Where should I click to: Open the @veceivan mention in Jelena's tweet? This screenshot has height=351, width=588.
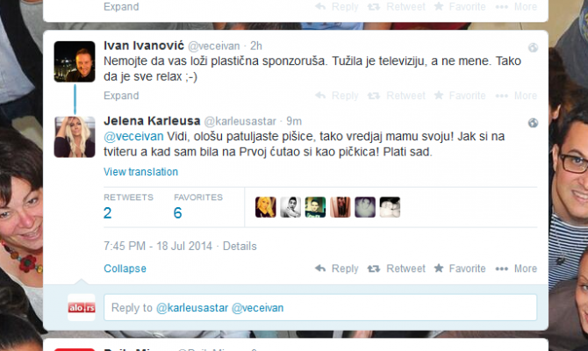[133, 136]
